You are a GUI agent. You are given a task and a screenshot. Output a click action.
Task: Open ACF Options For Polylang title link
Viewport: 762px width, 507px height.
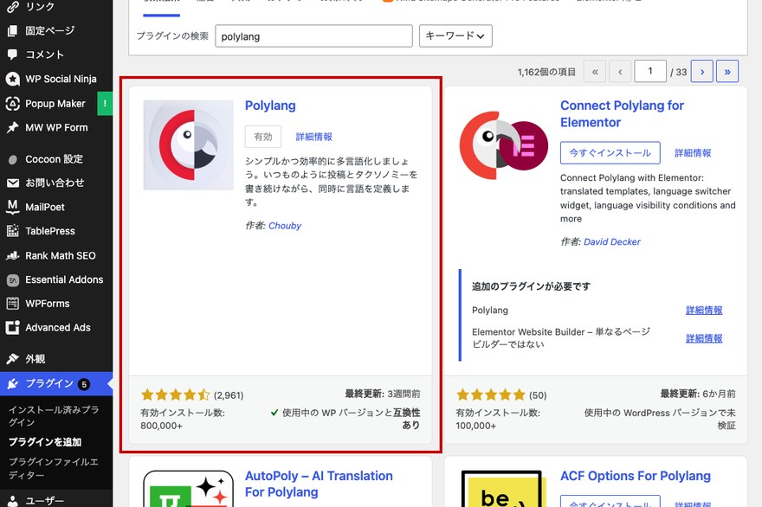coord(636,476)
